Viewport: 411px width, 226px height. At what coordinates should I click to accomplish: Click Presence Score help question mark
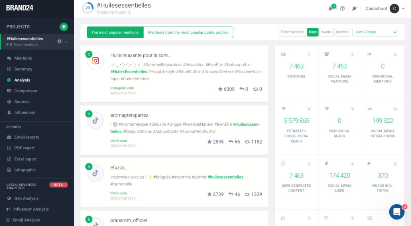129,12
